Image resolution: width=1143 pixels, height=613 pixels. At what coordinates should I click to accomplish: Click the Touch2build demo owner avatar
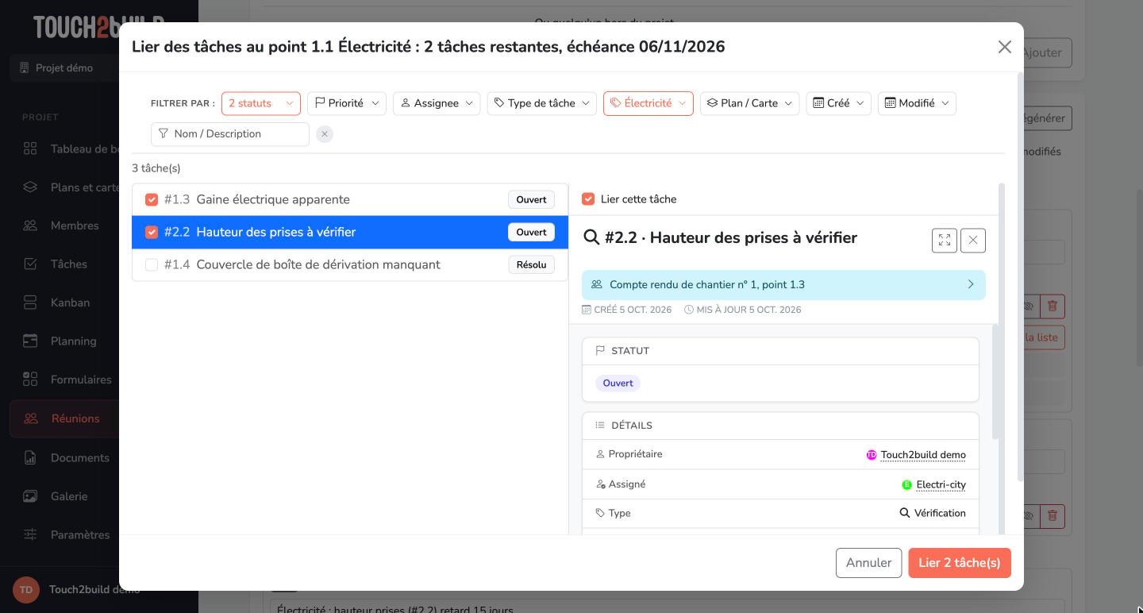872,455
